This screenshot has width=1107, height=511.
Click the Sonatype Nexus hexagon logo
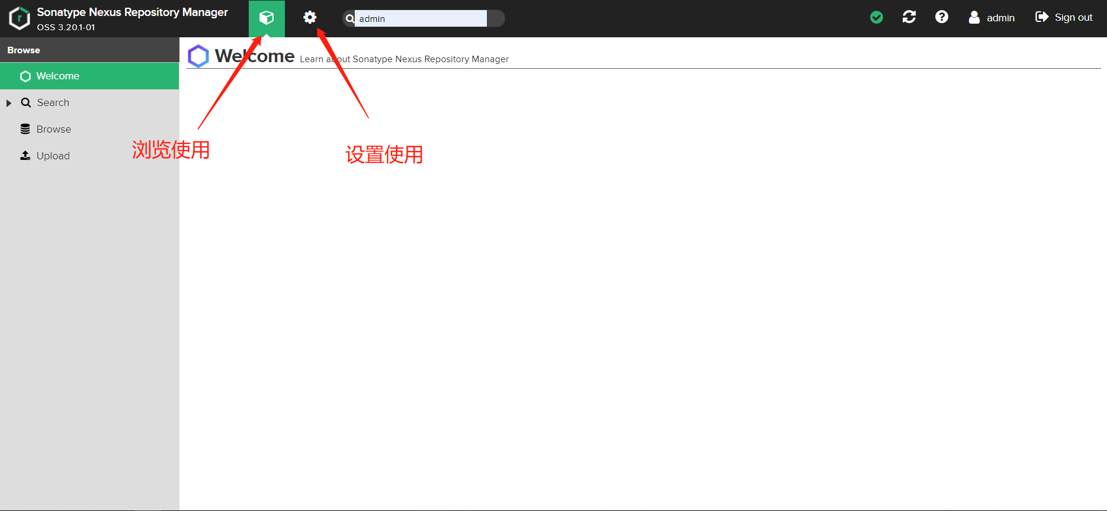coord(20,18)
